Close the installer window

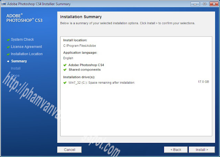click(x=214, y=4)
